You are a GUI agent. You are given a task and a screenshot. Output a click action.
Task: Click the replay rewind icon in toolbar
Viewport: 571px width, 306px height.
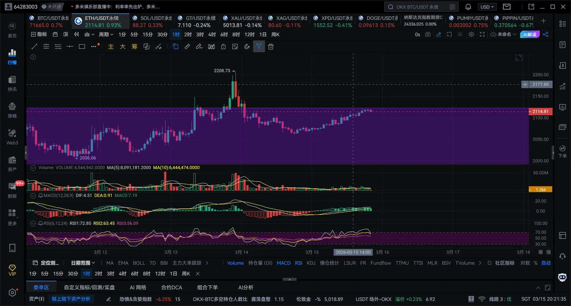point(76,34)
